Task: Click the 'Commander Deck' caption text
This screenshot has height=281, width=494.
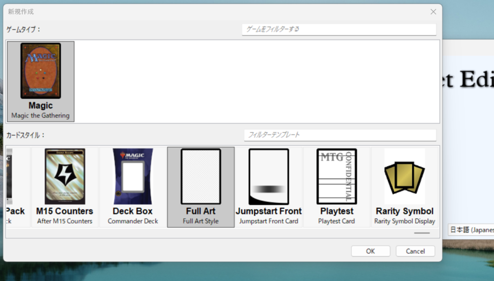Action: pos(132,221)
